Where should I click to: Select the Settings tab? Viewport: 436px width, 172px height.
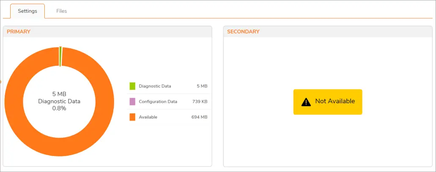point(27,11)
